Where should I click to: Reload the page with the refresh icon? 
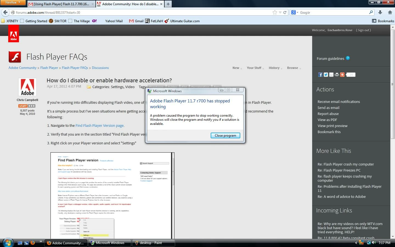pyautogui.click(x=285, y=12)
